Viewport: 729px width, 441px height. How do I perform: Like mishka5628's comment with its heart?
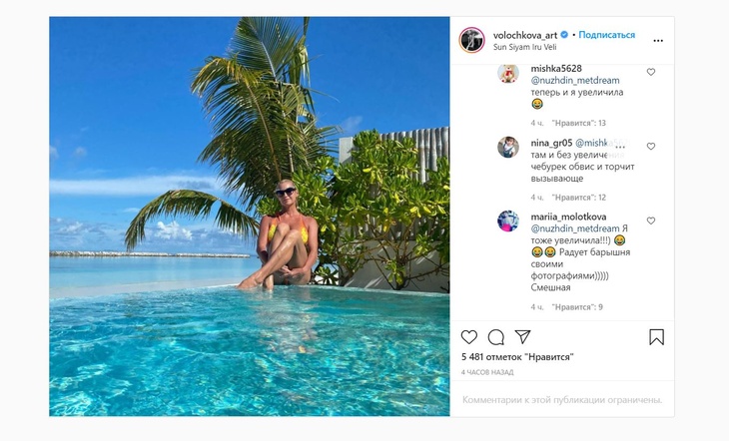[x=651, y=72]
